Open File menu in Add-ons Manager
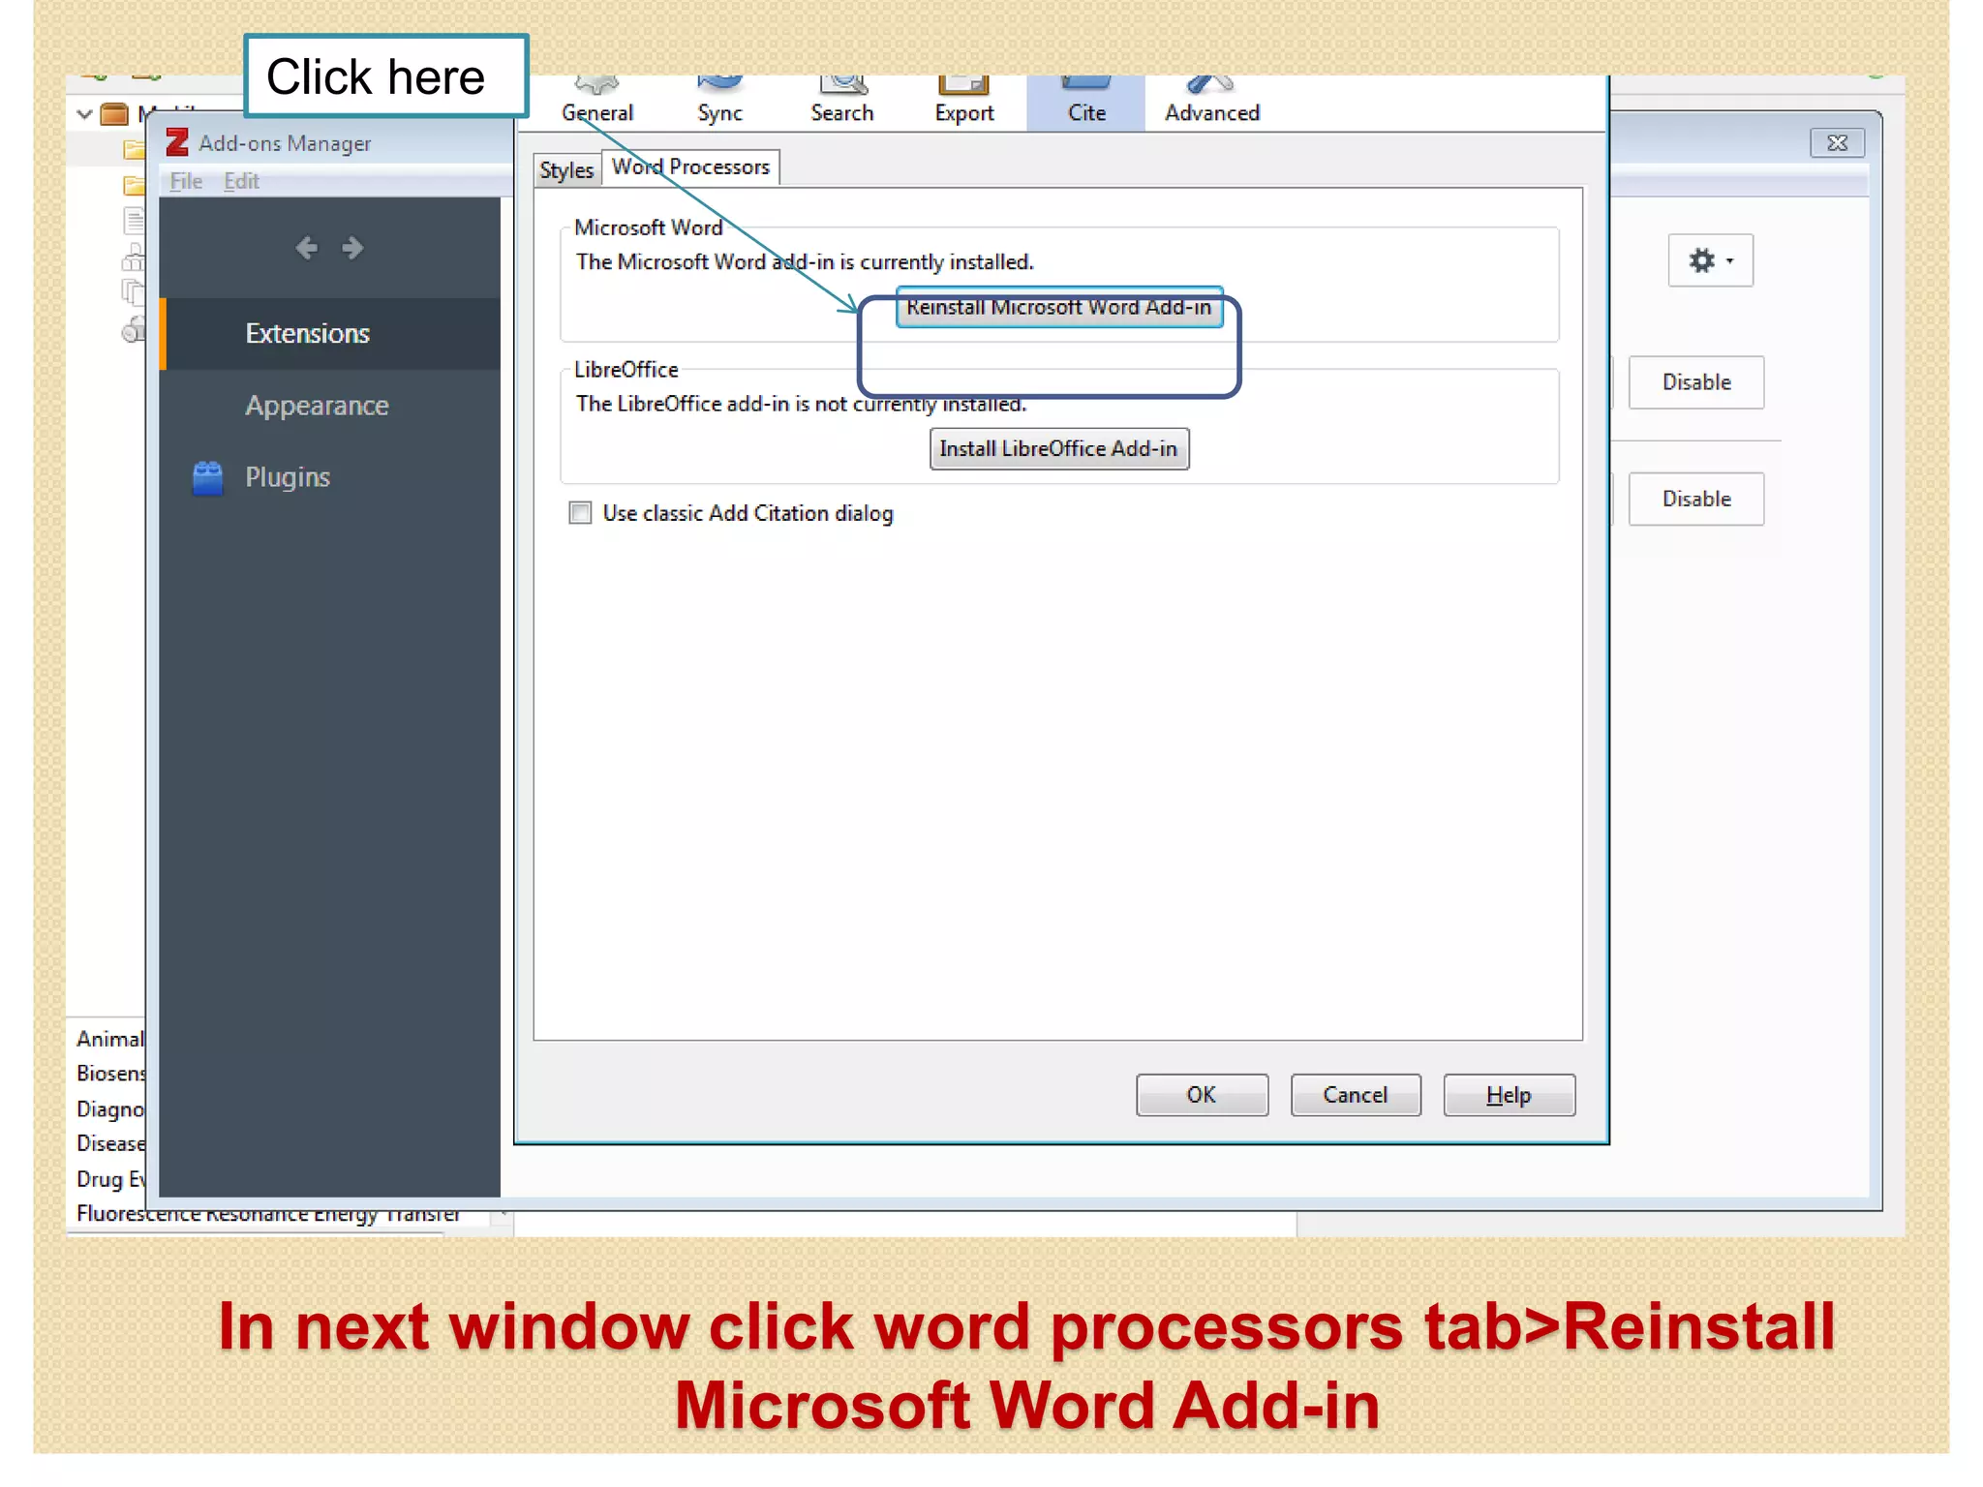Viewport: 1983px width, 1487px height. coord(186,181)
